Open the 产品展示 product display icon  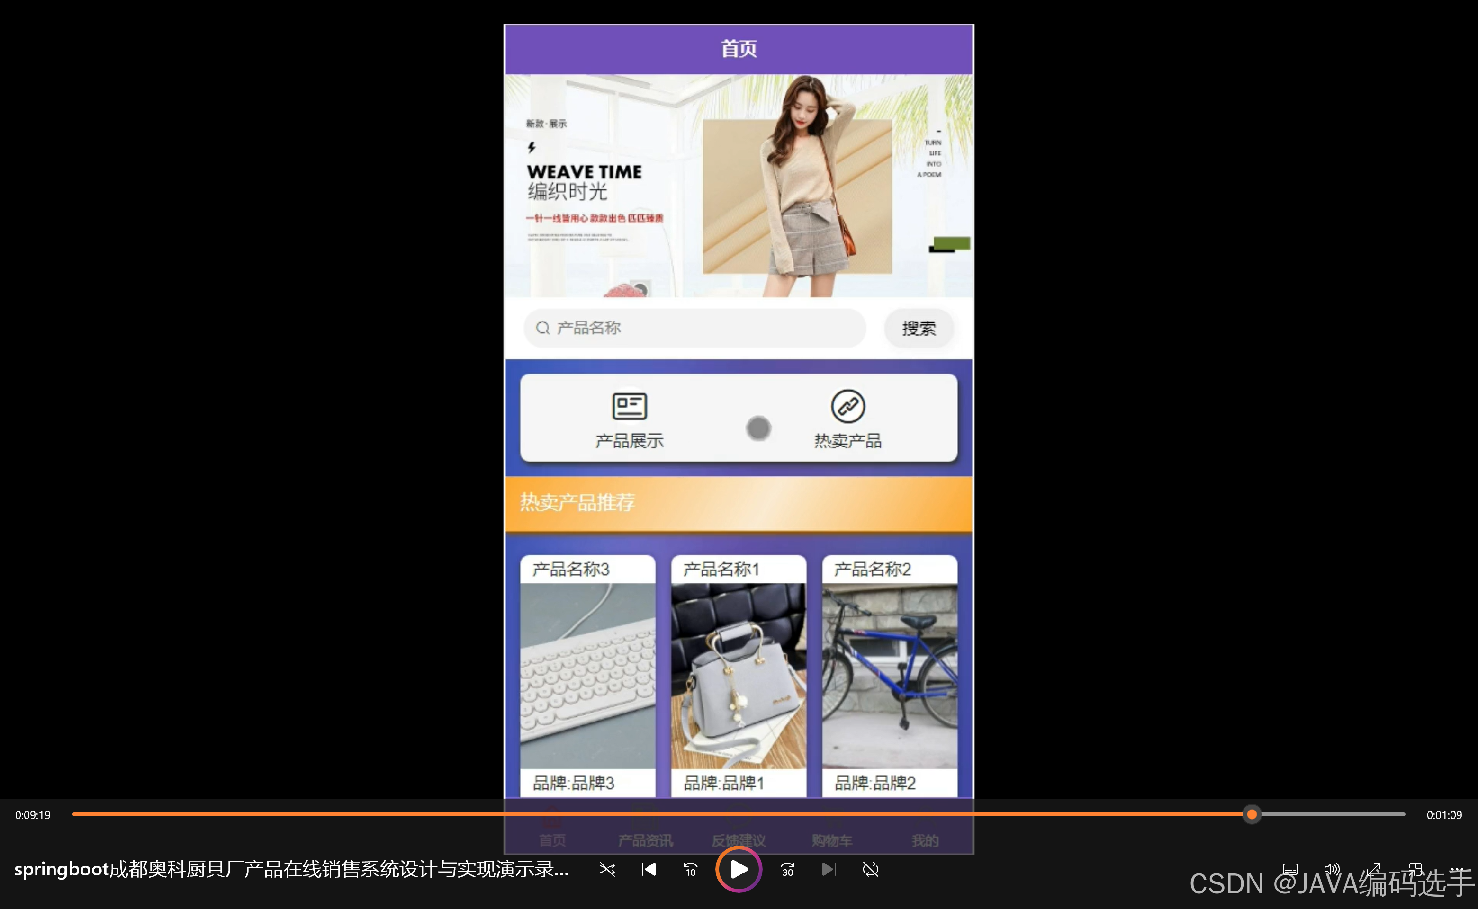click(x=629, y=406)
